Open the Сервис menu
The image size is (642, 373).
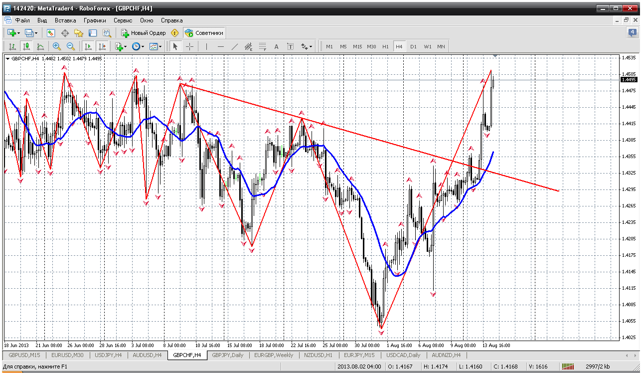(x=123, y=20)
